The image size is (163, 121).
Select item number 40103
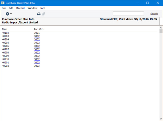pyautogui.click(x=5, y=33)
